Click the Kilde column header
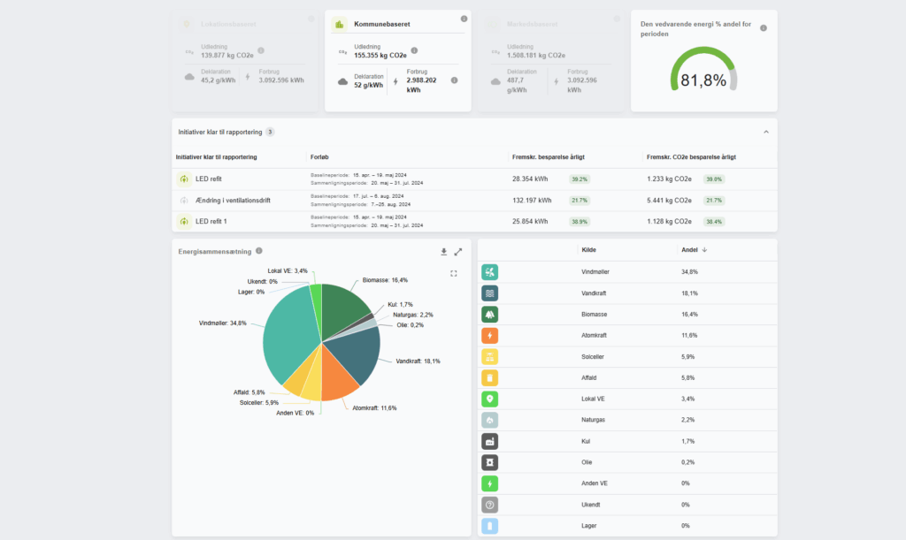The image size is (906, 540). tap(588, 250)
